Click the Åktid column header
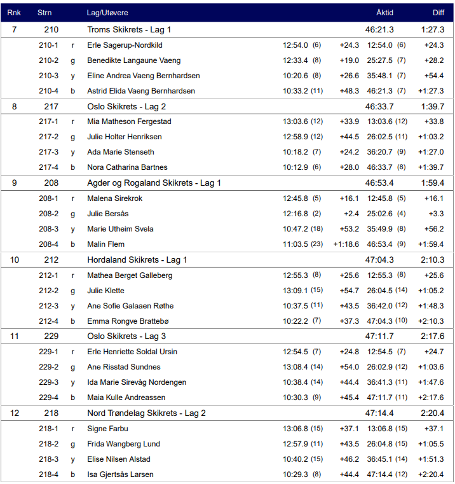Screen dimensions: 455x484 click(x=384, y=13)
